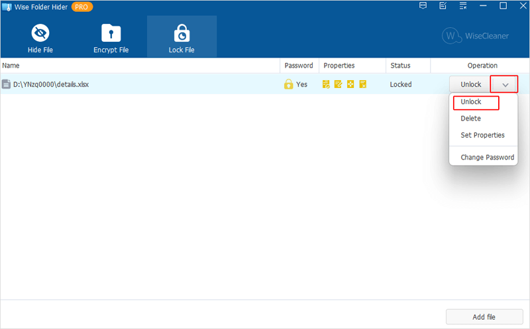Click the Locked status text
530x329 pixels.
coord(401,84)
